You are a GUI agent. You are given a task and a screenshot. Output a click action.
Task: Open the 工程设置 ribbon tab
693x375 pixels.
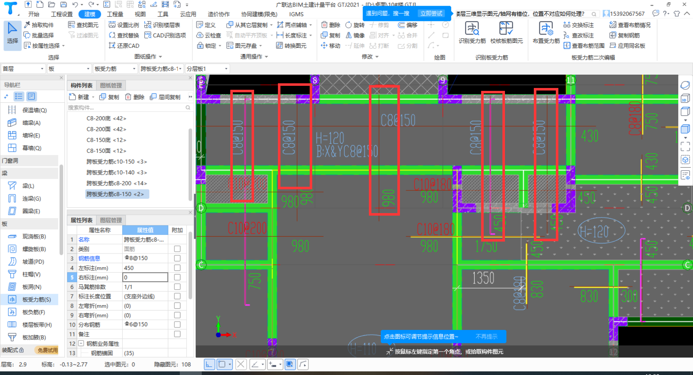click(62, 14)
